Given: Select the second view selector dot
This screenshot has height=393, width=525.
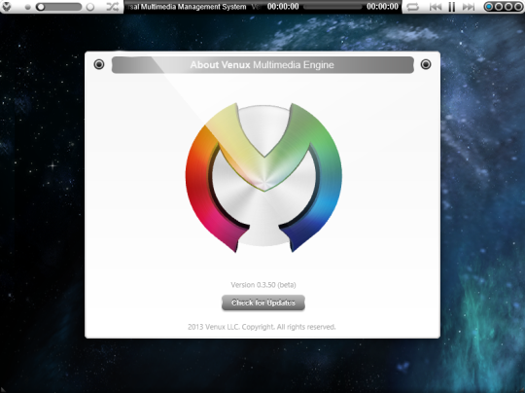Looking at the screenshot, I should click(x=499, y=7).
